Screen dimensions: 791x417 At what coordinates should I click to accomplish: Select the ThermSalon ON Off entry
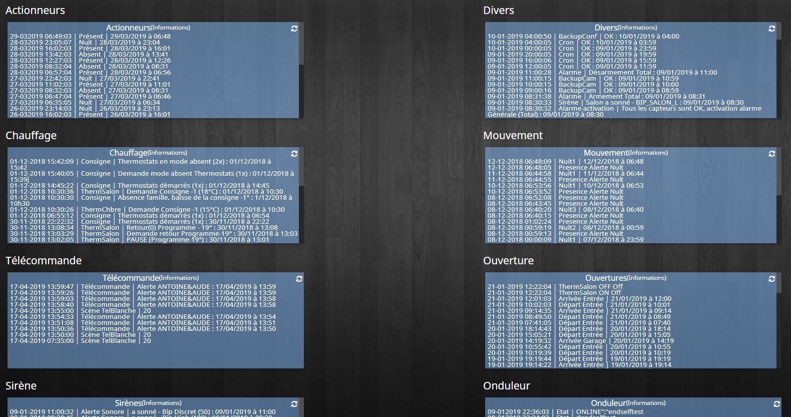point(554,293)
